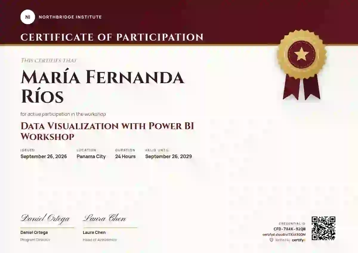Viewport: 358px width, 253px height.
Task: Click the 'Location' label
Action: pos(87,150)
